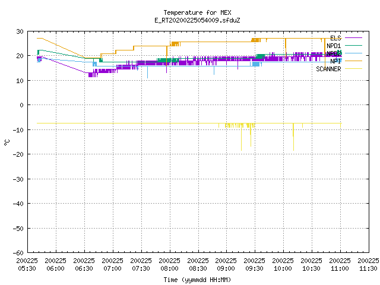Click the green NPD1 legend line sample
This screenshot has width=380, height=285.
tap(353, 45)
